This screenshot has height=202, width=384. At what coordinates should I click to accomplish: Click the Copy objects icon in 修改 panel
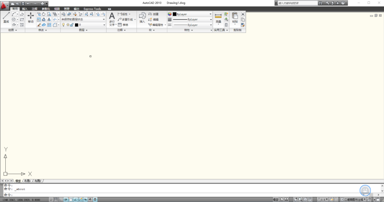pos(39,14)
